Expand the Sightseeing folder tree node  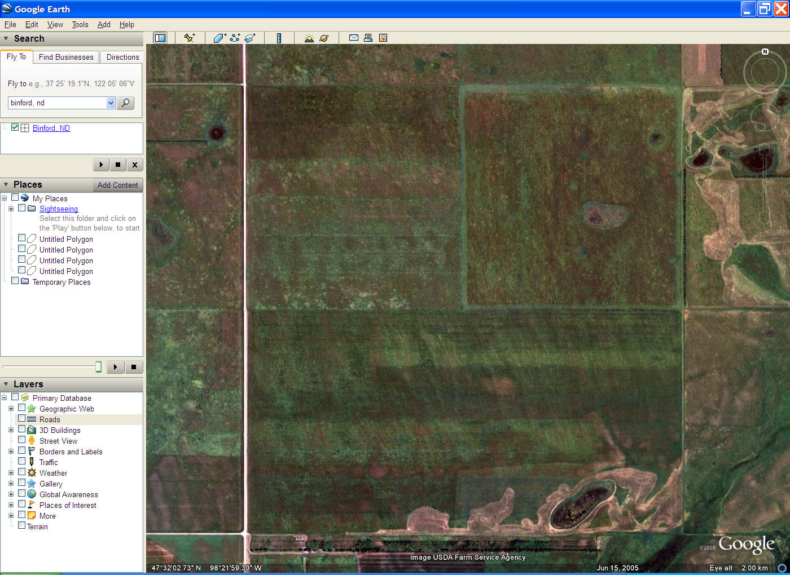[11, 209]
